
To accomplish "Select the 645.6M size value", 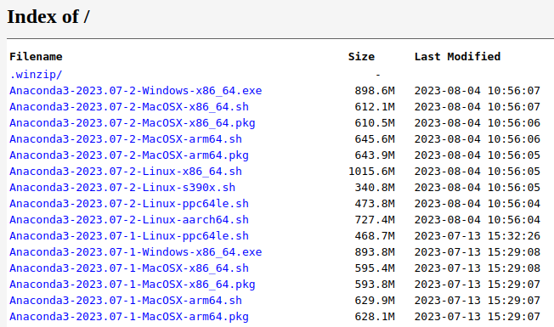I will (375, 139).
